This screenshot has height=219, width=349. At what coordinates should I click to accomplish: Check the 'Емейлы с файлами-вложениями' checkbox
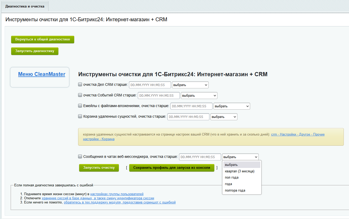(80, 106)
